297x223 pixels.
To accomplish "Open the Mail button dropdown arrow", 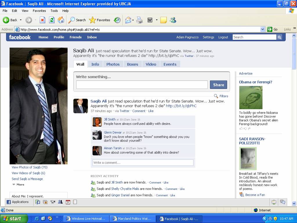I will coord(133,20).
